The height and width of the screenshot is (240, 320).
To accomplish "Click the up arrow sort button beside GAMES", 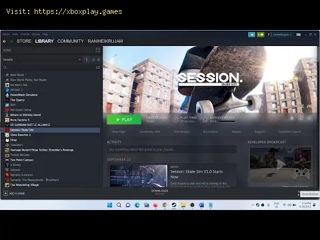I will point(87,60).
